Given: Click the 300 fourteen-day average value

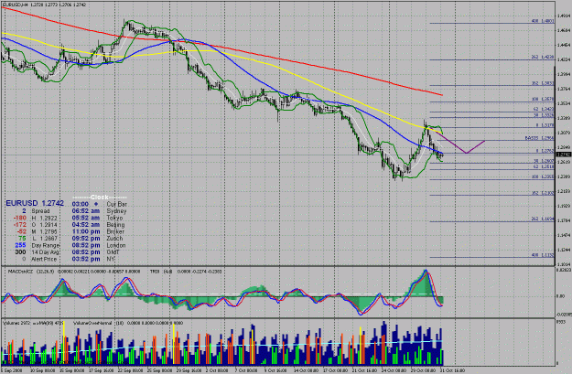Looking at the screenshot, I should (20, 252).
